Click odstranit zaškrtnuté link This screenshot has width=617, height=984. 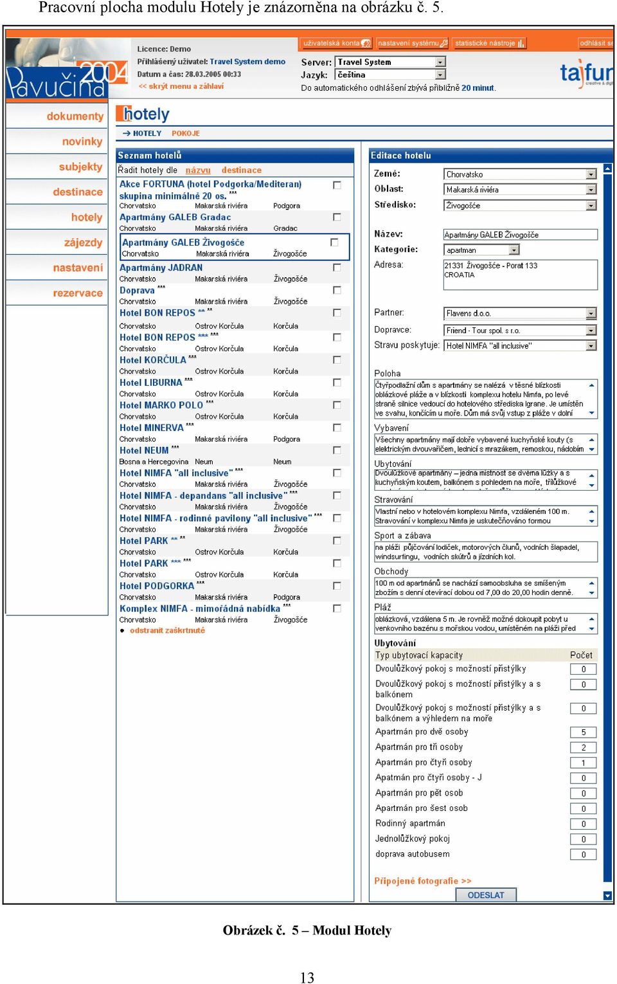[x=167, y=631]
